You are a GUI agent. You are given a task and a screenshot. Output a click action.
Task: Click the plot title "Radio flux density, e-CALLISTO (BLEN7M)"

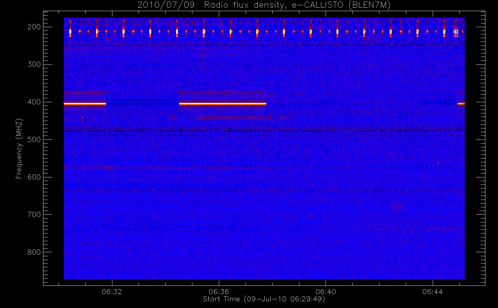pos(297,5)
